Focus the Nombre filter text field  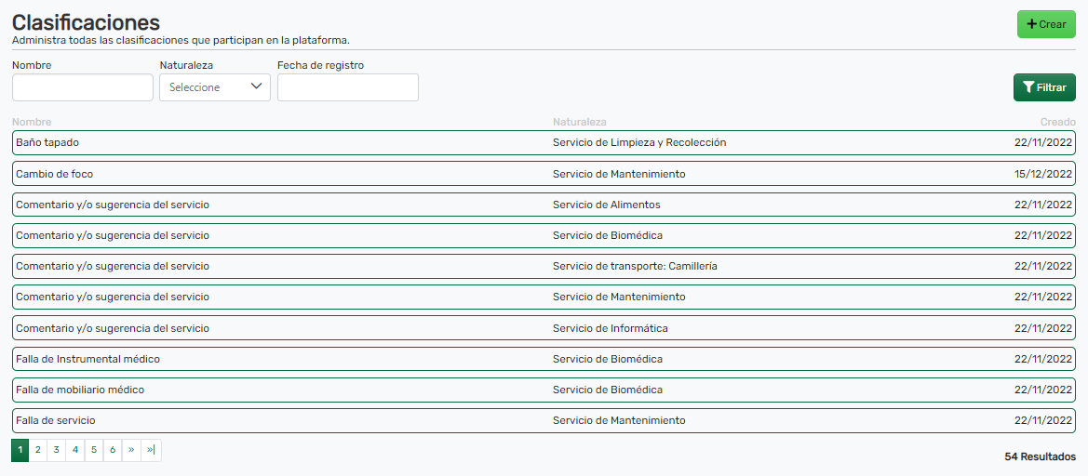tap(83, 87)
